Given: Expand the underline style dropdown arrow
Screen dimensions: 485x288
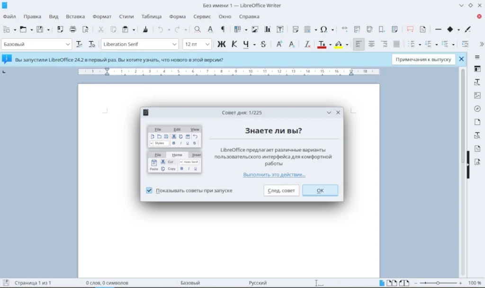Looking at the screenshot, I should (254, 45).
